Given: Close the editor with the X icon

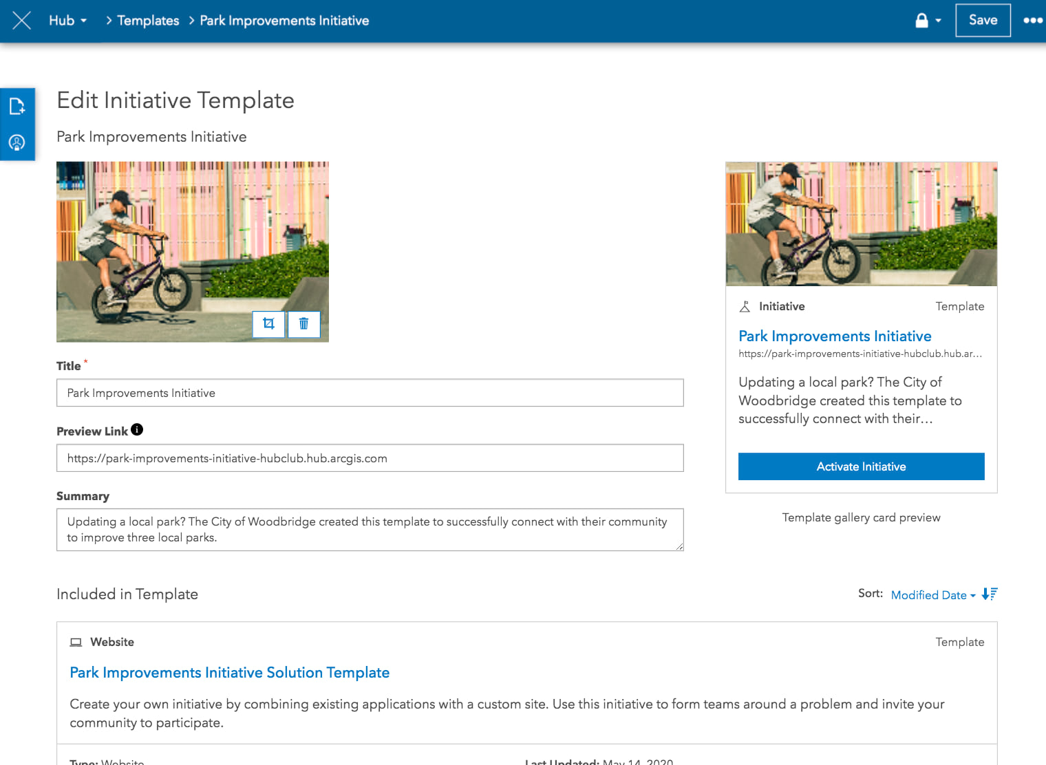Looking at the screenshot, I should [x=22, y=21].
